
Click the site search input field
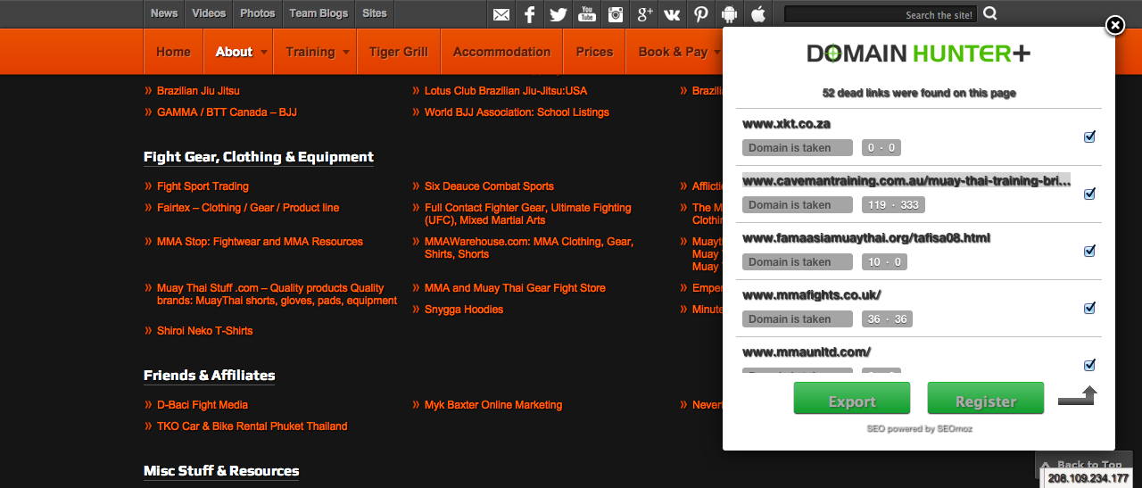pyautogui.click(x=880, y=14)
